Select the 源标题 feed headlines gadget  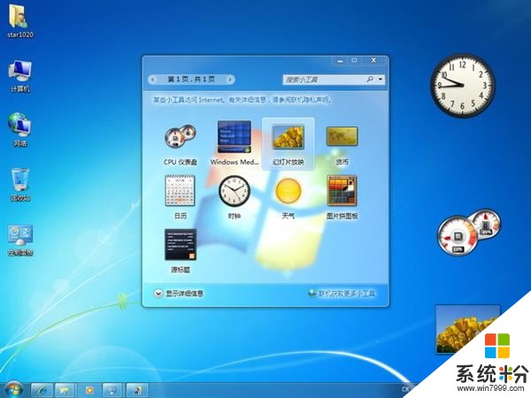coord(181,251)
